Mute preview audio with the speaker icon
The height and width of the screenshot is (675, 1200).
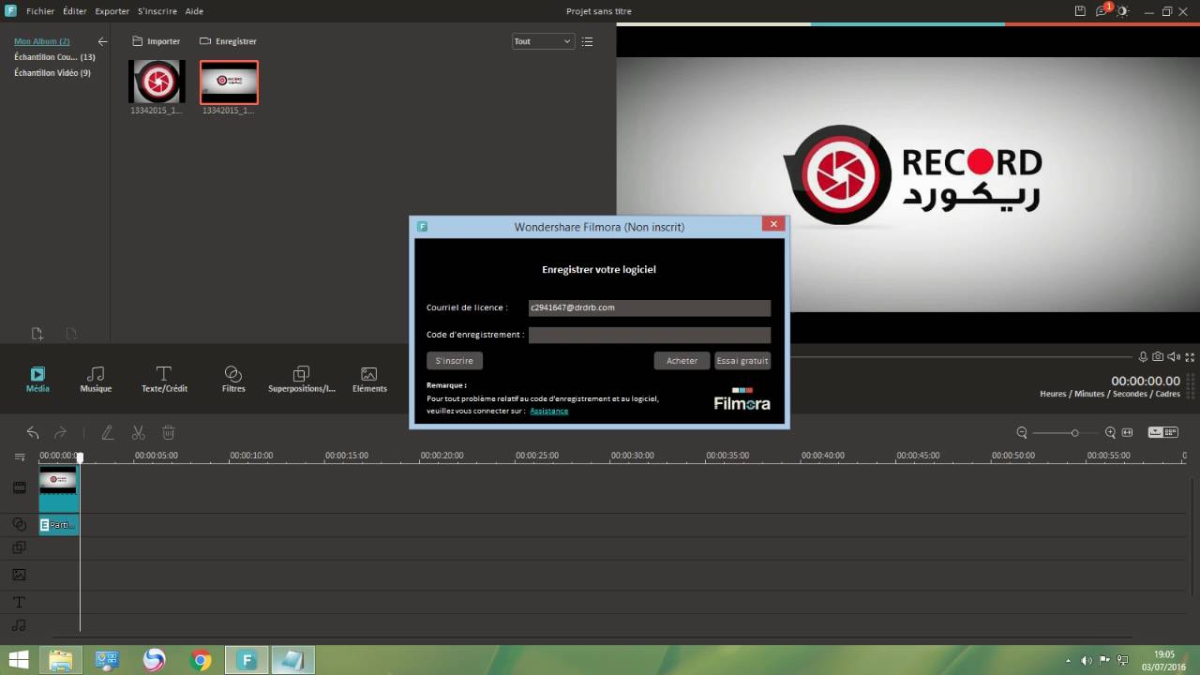coord(1174,357)
